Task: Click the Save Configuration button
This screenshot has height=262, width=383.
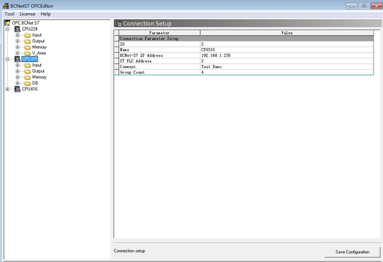Action: [x=352, y=252]
